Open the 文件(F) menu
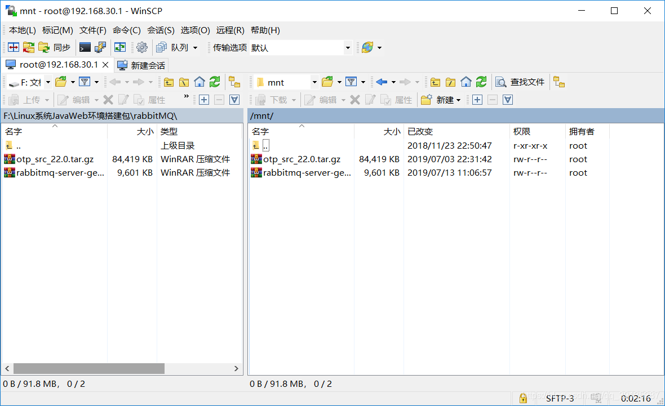 point(92,30)
